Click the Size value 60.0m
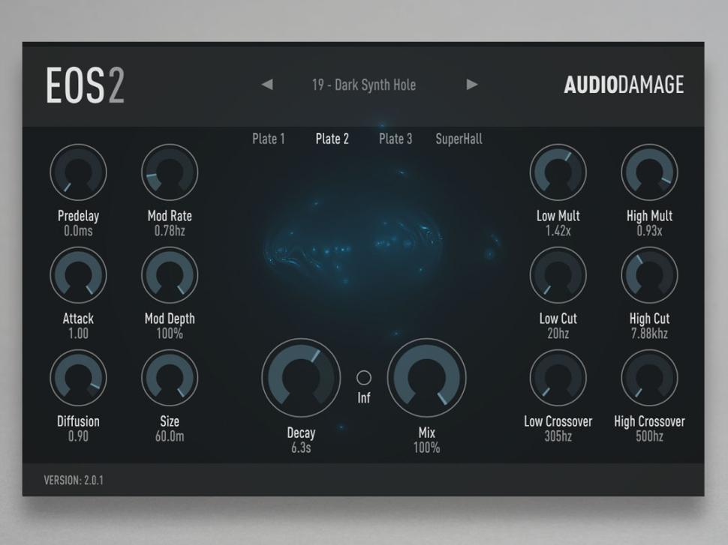 [x=170, y=436]
